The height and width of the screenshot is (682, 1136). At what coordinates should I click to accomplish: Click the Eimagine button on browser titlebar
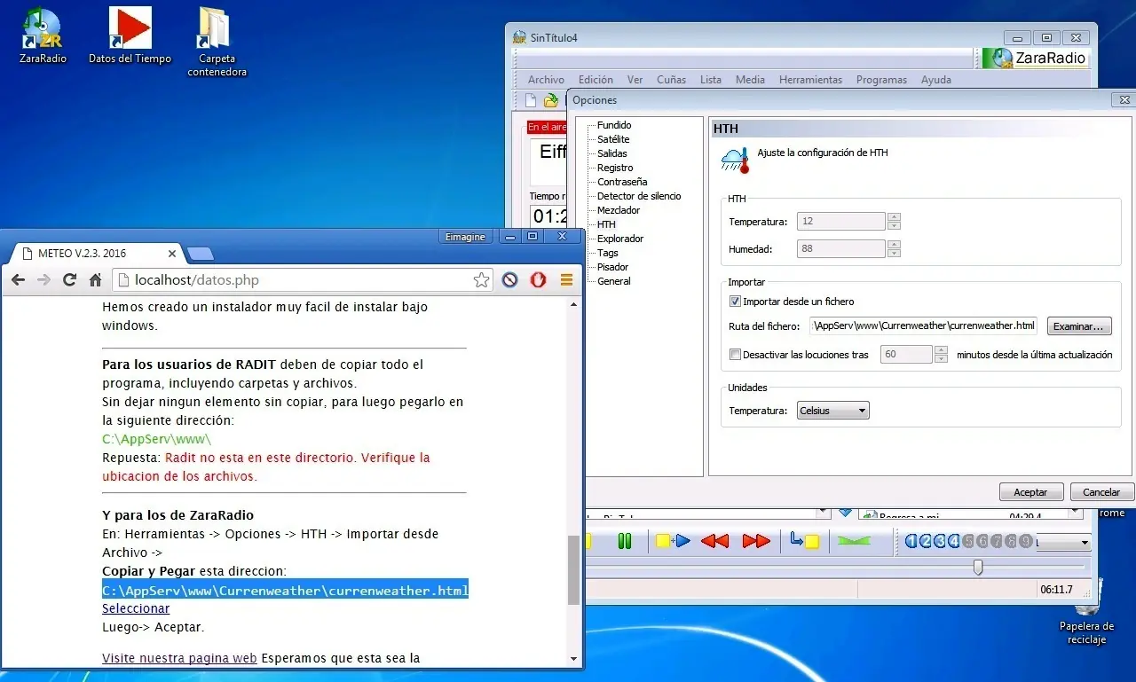[466, 237]
